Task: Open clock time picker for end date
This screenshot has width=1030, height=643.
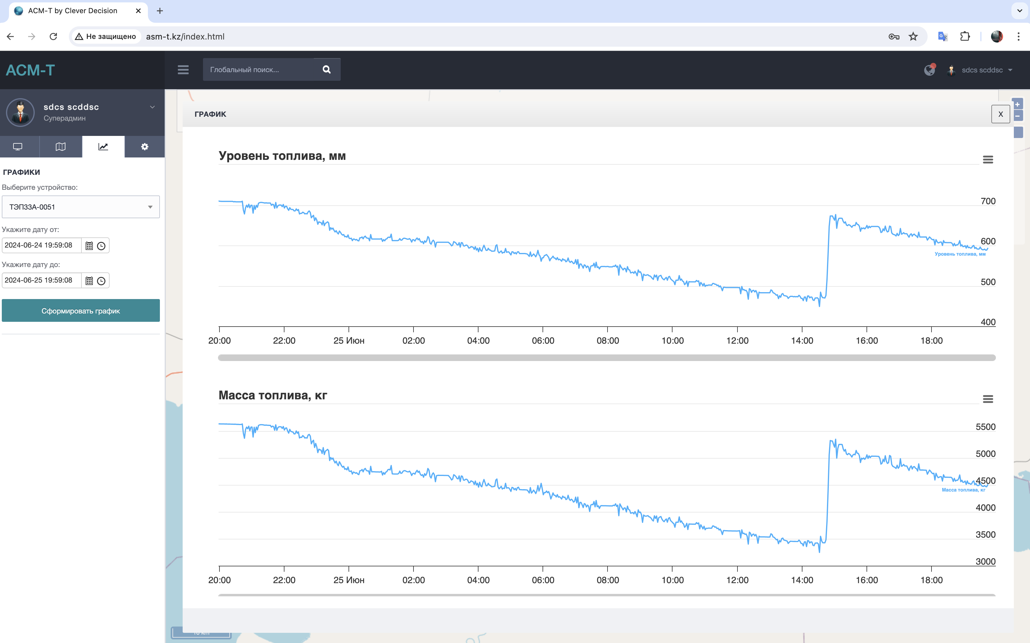Action: click(x=101, y=281)
